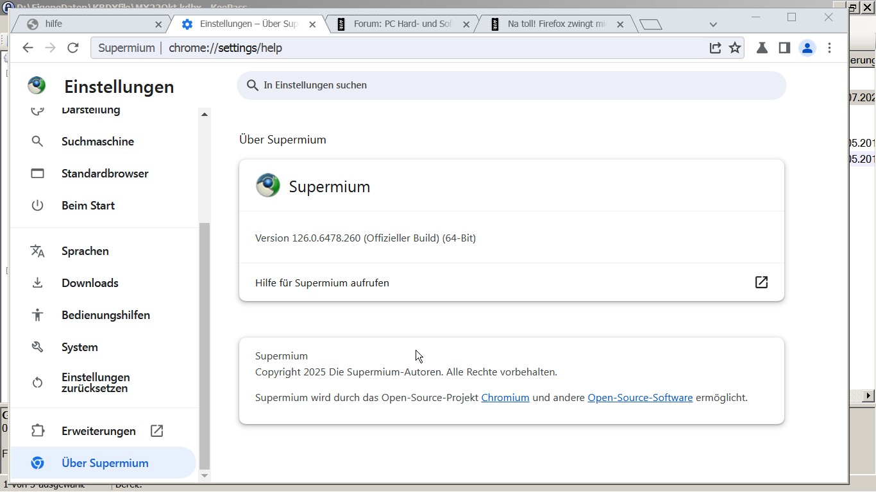
Task: Switch to the Na toll! Firefox tab
Action: click(x=556, y=24)
